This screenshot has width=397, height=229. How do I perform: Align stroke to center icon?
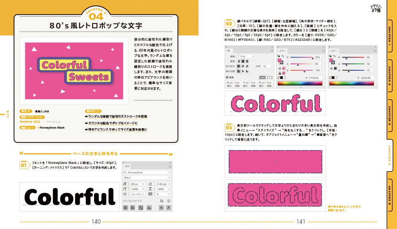coord(239,71)
